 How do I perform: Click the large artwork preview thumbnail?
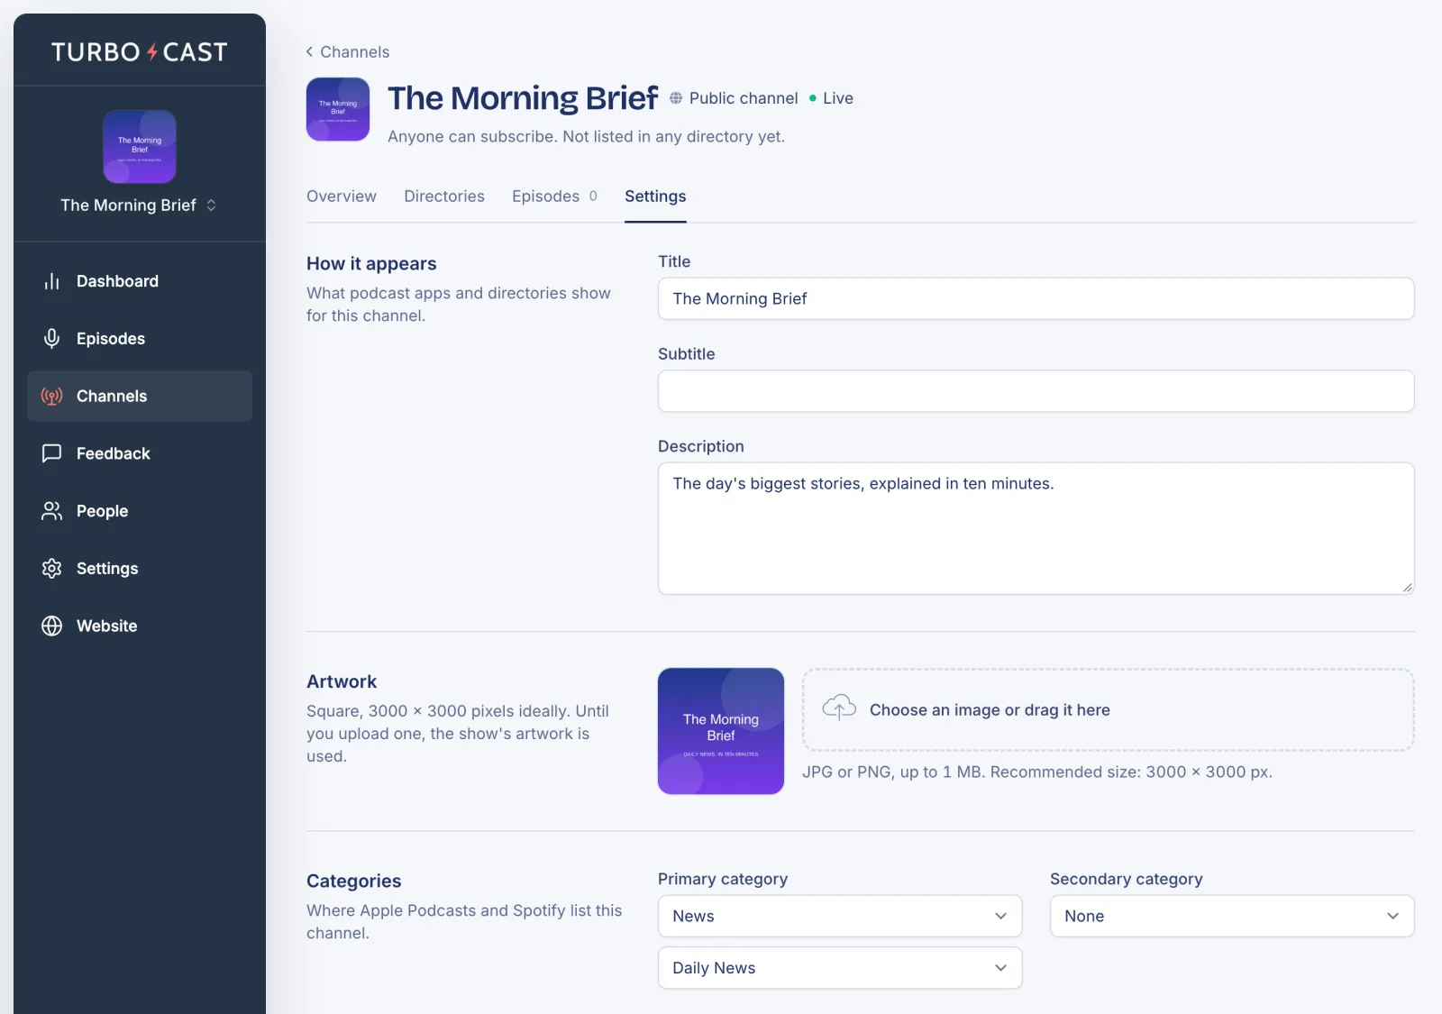[721, 731]
